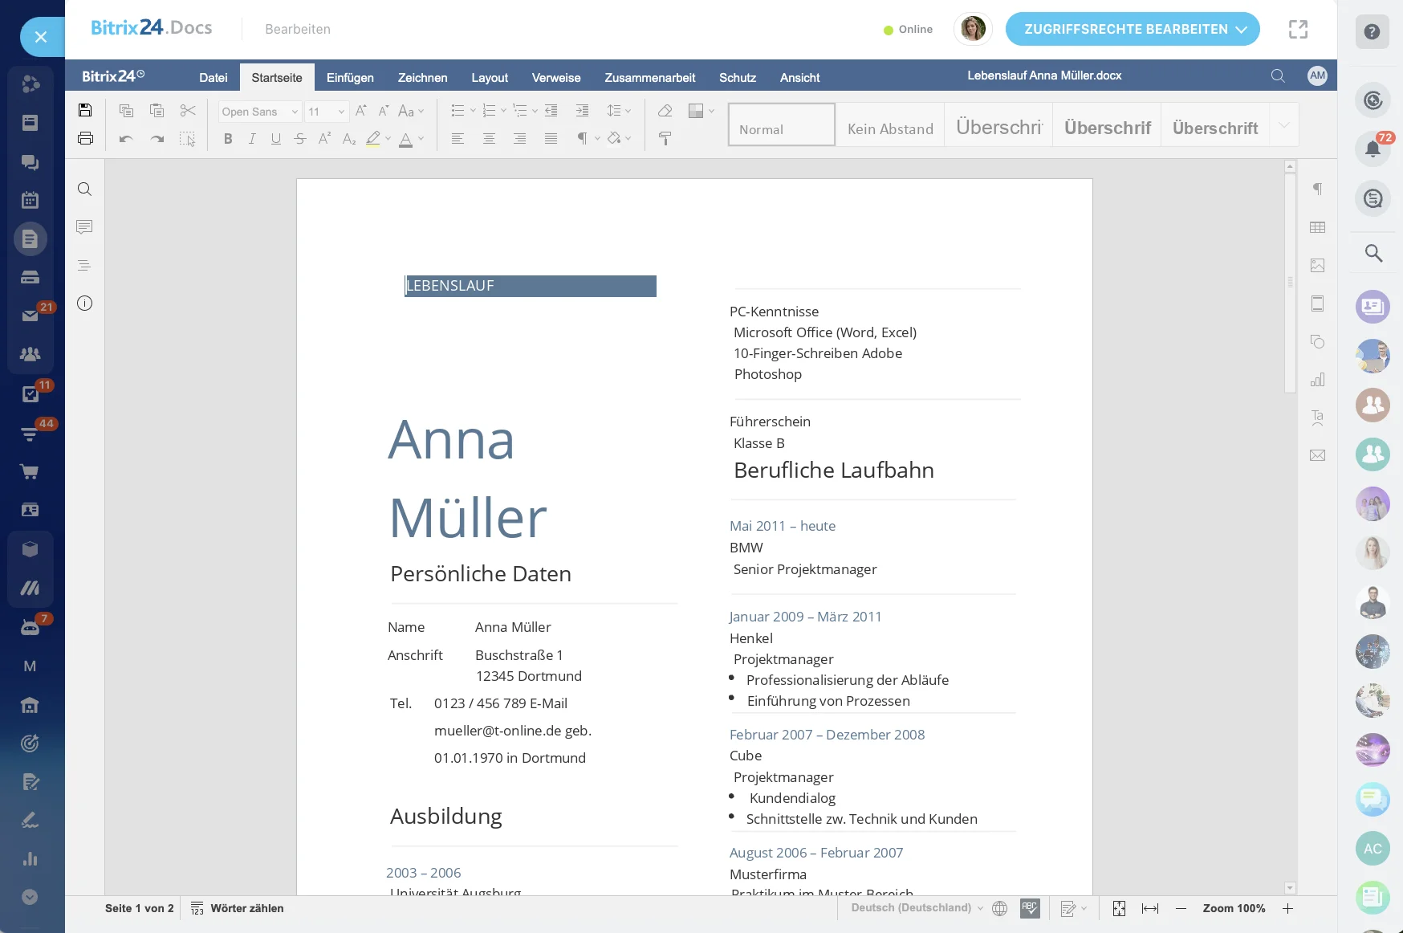Enable Strikethrough formatting
1403x933 pixels.
click(x=299, y=138)
